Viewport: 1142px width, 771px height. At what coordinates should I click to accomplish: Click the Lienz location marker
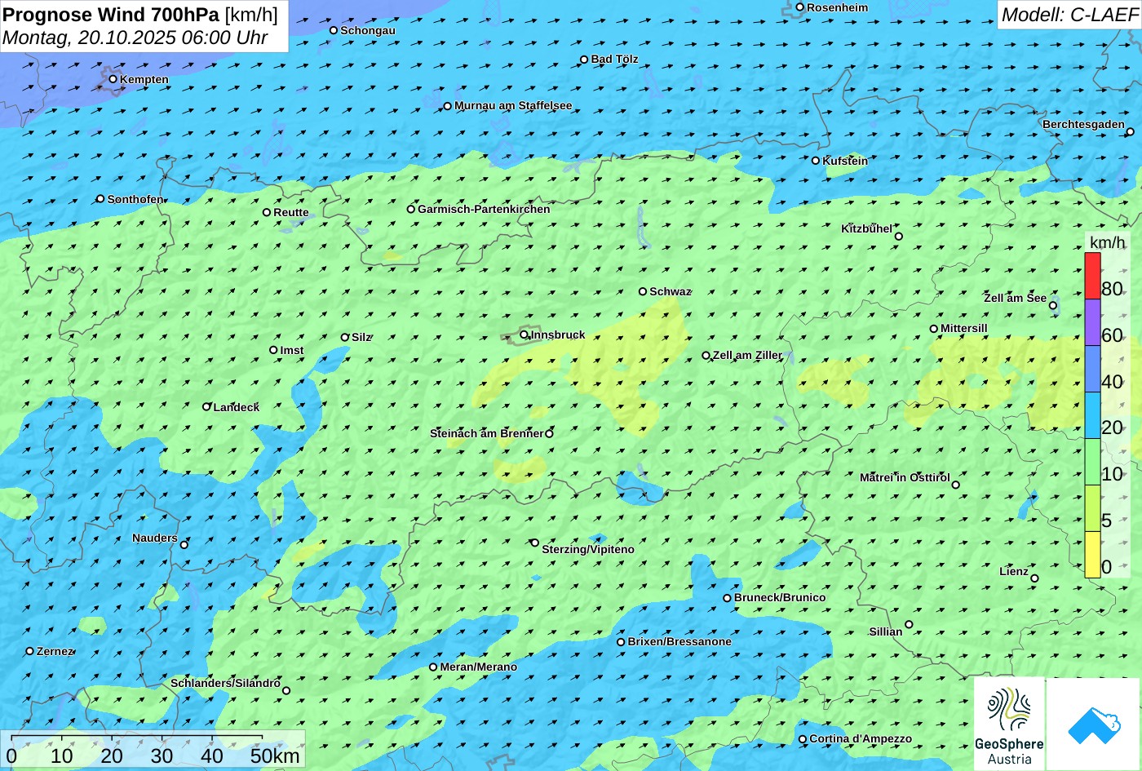pyautogui.click(x=1034, y=578)
